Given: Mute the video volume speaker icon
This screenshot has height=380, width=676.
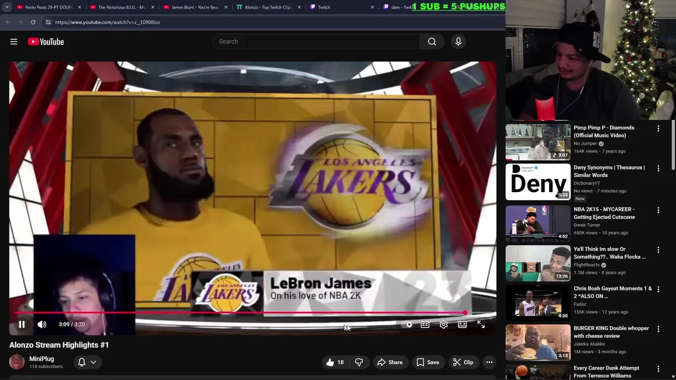Looking at the screenshot, I should click(x=42, y=325).
